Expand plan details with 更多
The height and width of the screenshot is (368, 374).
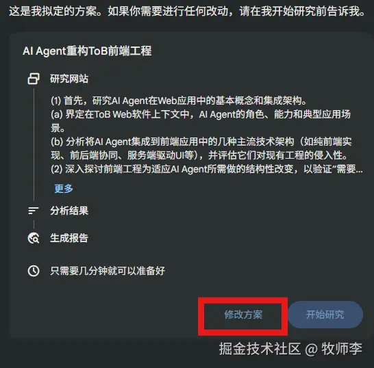[x=64, y=188]
